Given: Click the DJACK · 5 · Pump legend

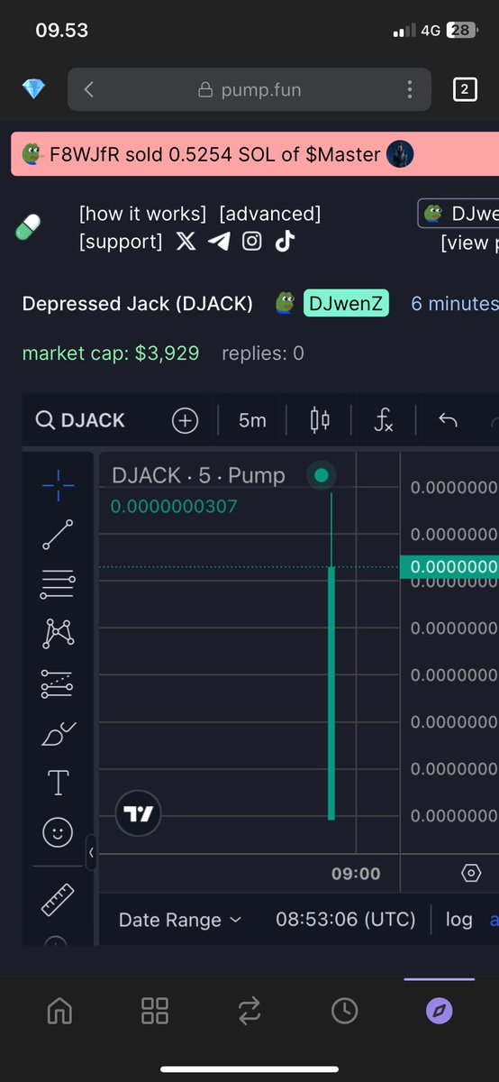Looking at the screenshot, I should pyautogui.click(x=198, y=475).
